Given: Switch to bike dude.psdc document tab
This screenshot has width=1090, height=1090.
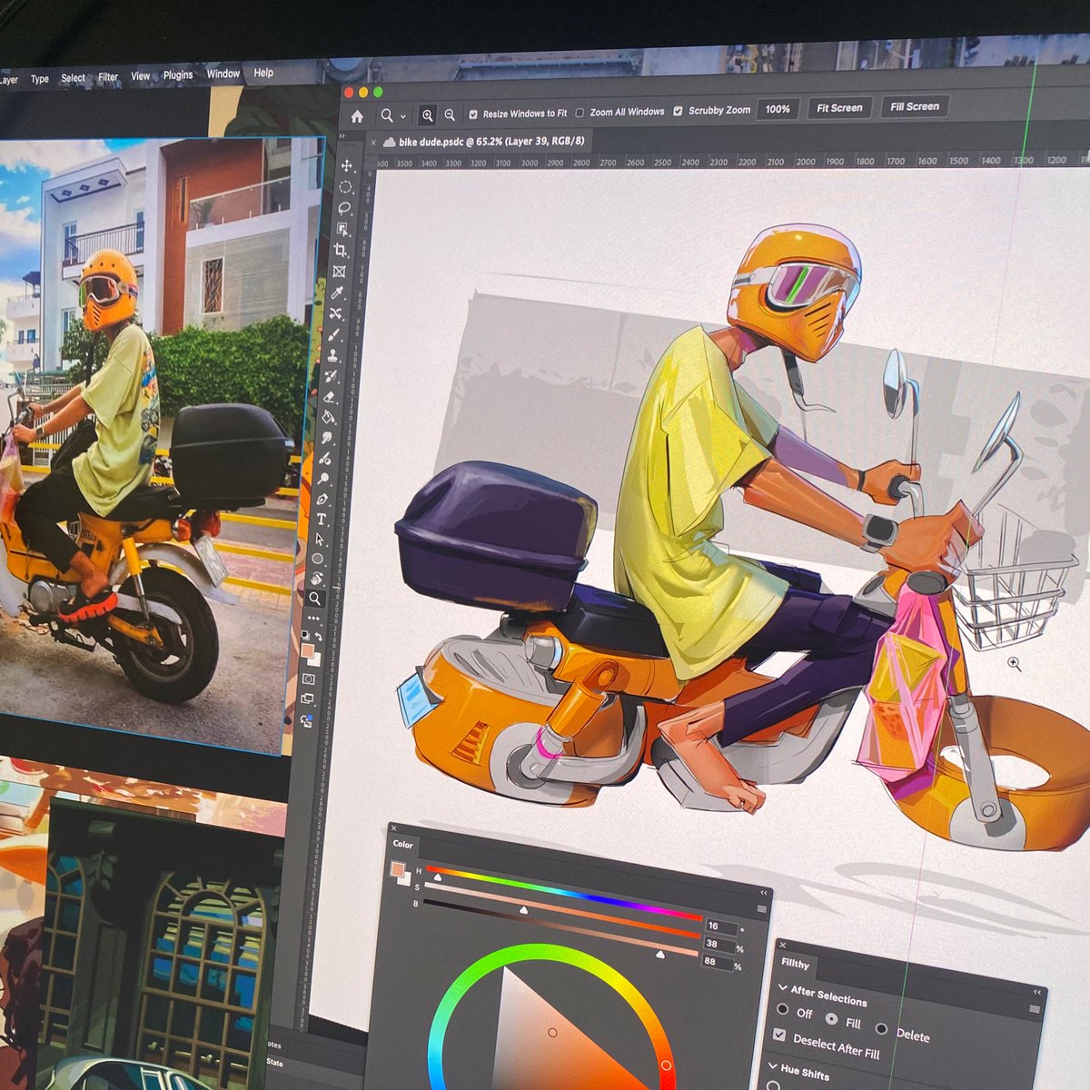Looking at the screenshot, I should [x=485, y=142].
